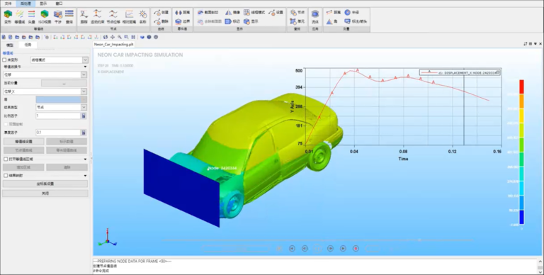Click the 标示数值 button
Viewport: 544px width, 275px height.
click(x=67, y=142)
